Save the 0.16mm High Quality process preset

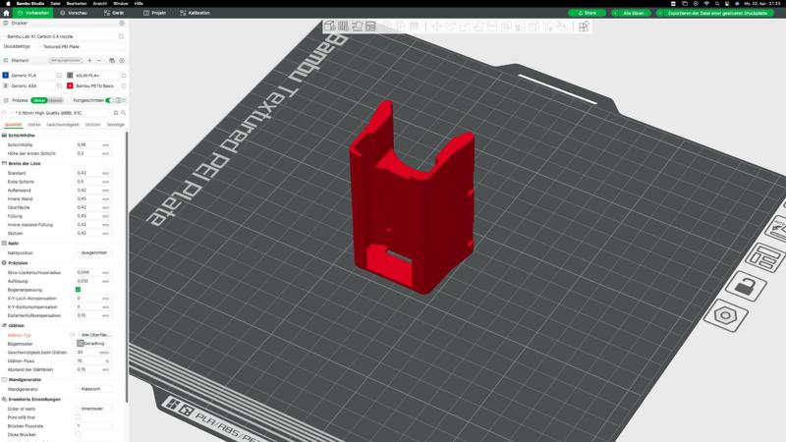point(116,113)
